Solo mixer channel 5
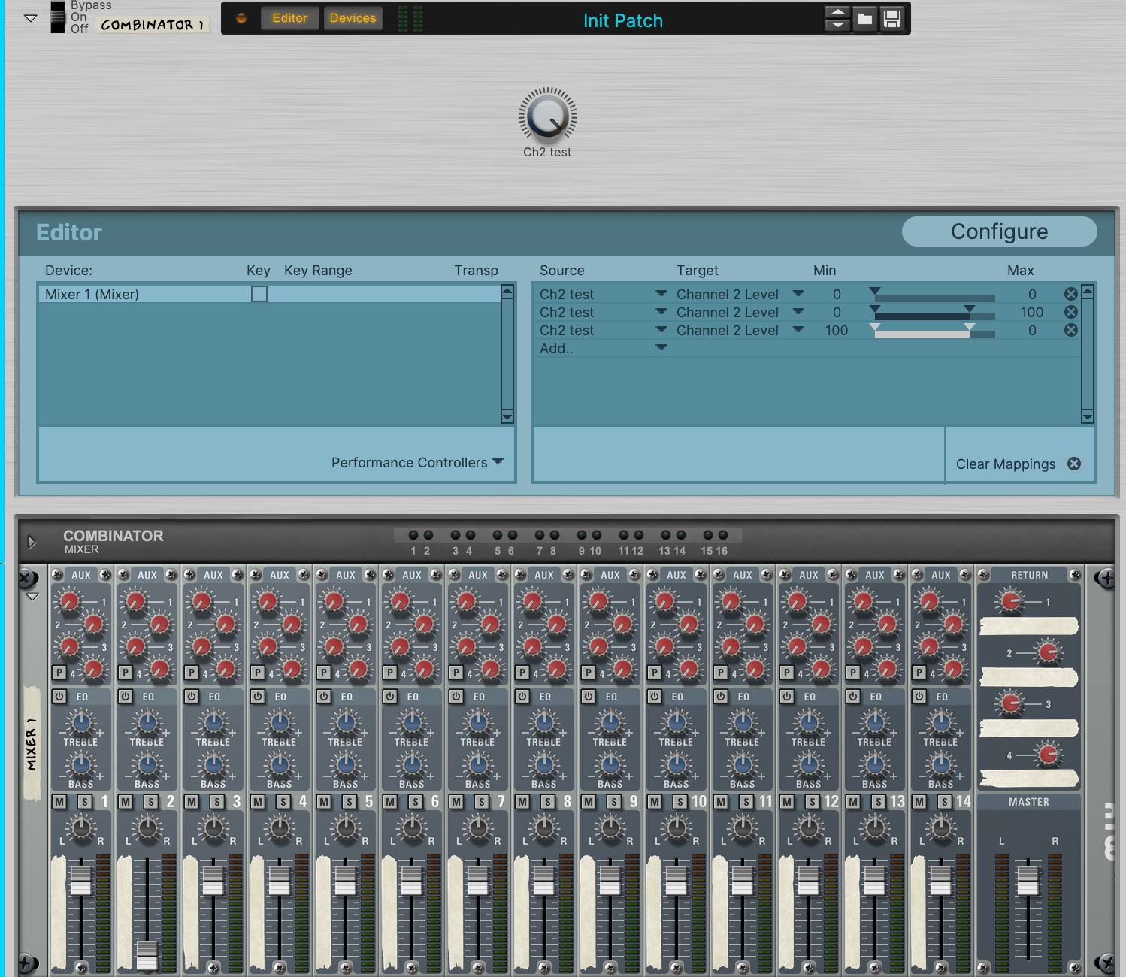The image size is (1126, 977). pyautogui.click(x=350, y=802)
